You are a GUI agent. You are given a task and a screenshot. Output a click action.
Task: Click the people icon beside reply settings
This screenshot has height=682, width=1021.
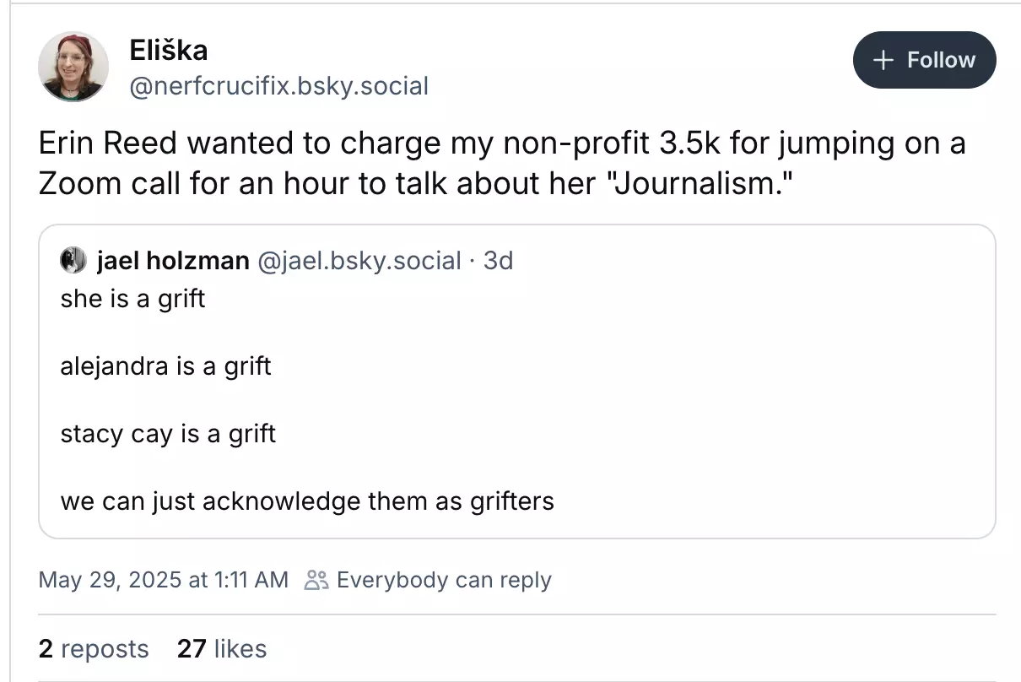pyautogui.click(x=316, y=580)
